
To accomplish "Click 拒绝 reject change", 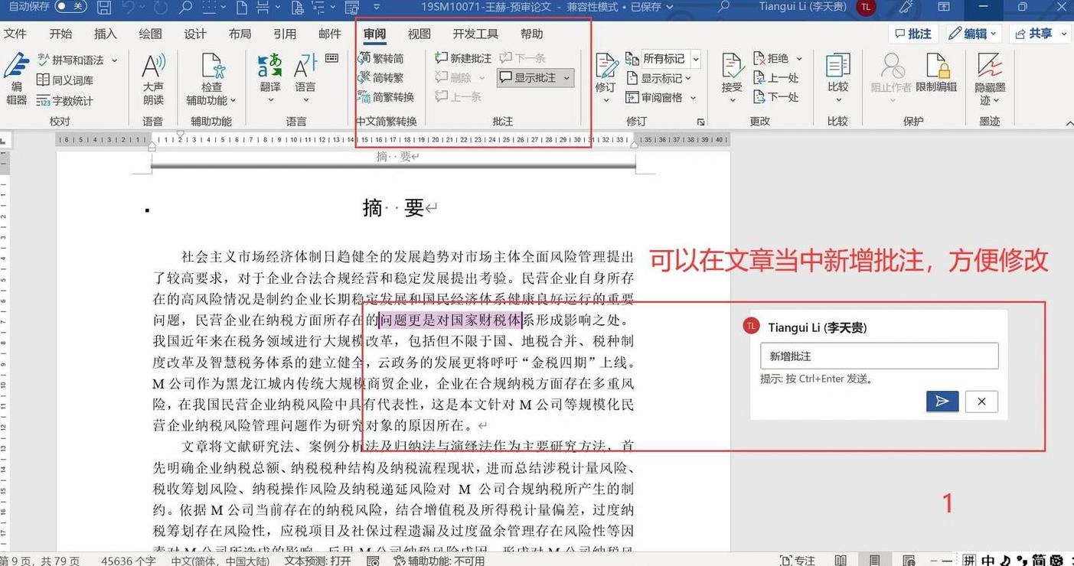I will (x=771, y=58).
